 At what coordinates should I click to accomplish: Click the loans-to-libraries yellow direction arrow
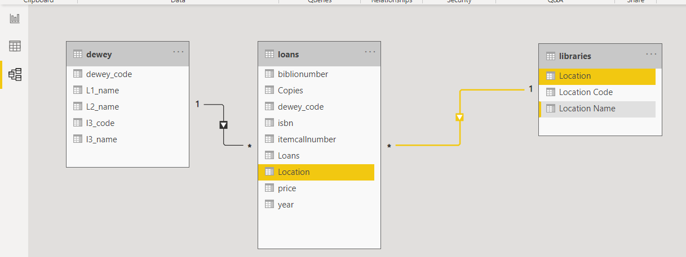(x=460, y=117)
